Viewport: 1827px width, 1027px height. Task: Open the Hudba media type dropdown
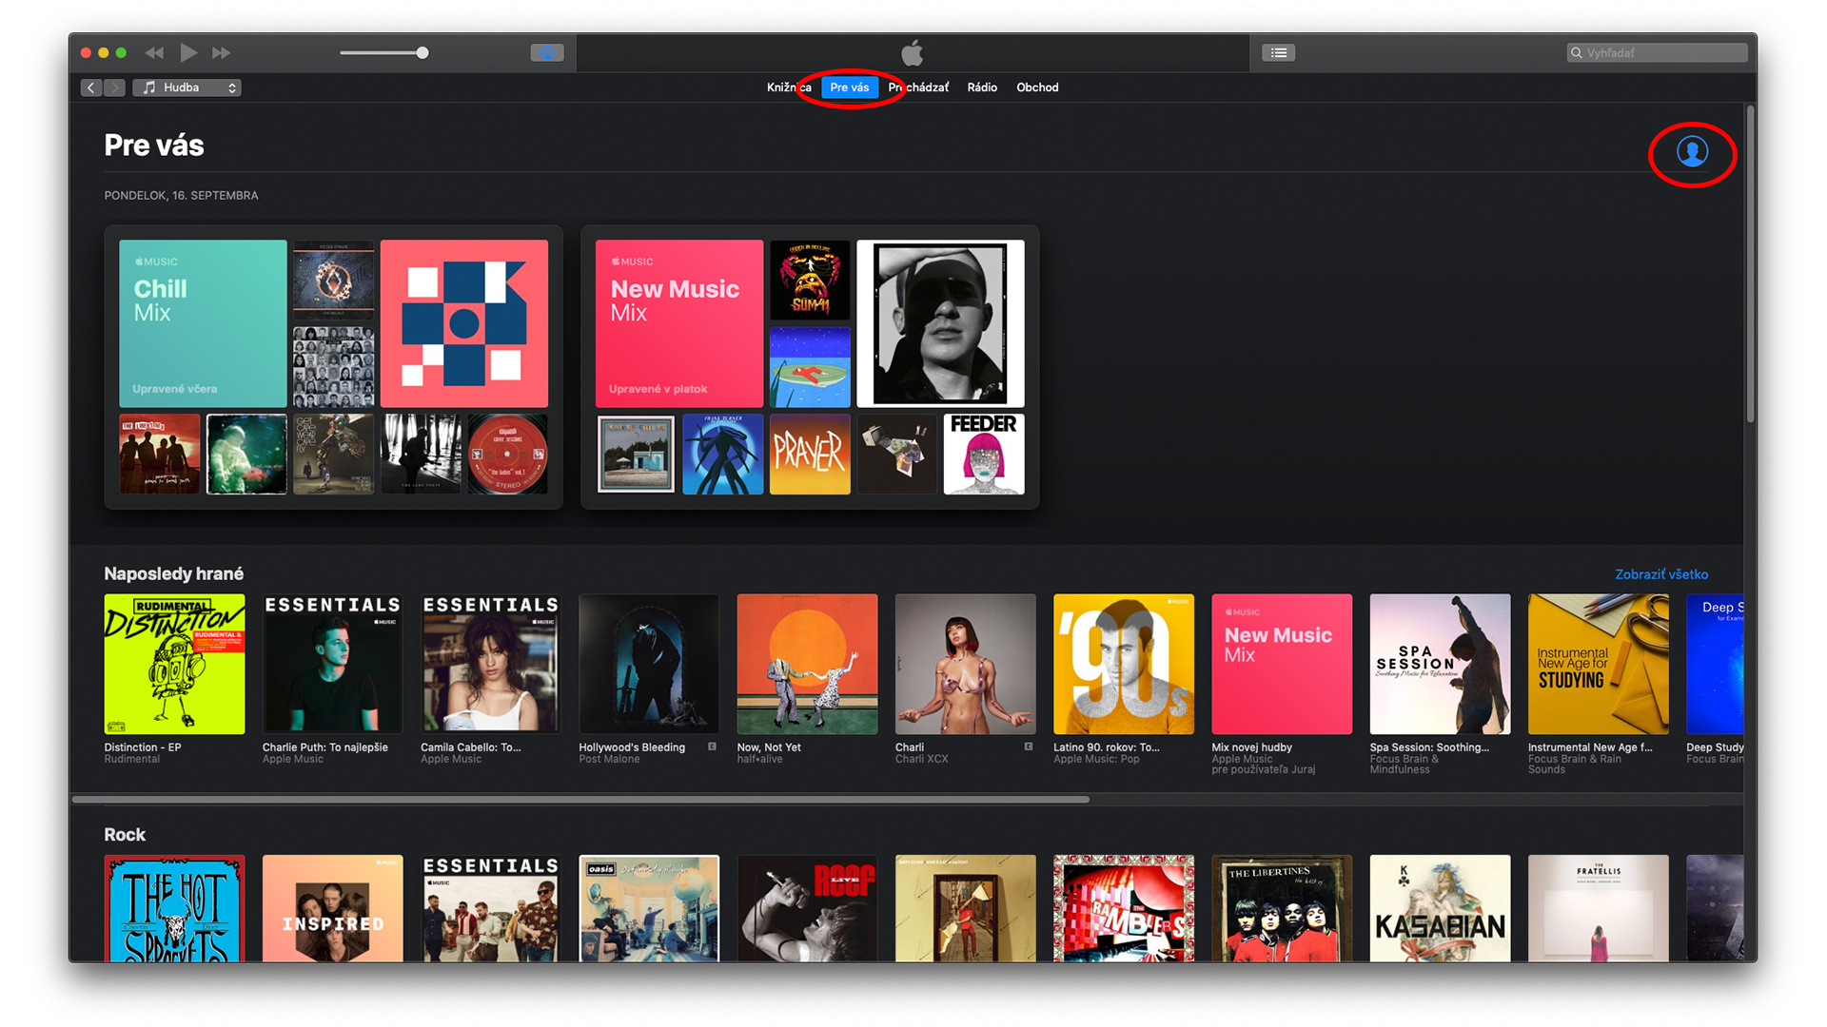click(187, 87)
